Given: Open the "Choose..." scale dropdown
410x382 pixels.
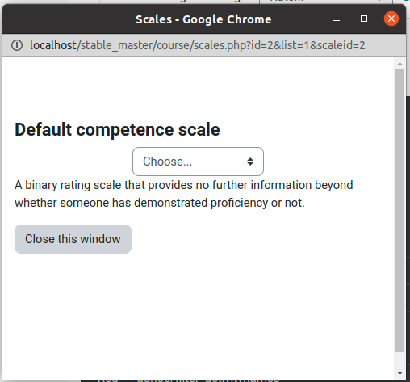Looking at the screenshot, I should coord(198,162).
